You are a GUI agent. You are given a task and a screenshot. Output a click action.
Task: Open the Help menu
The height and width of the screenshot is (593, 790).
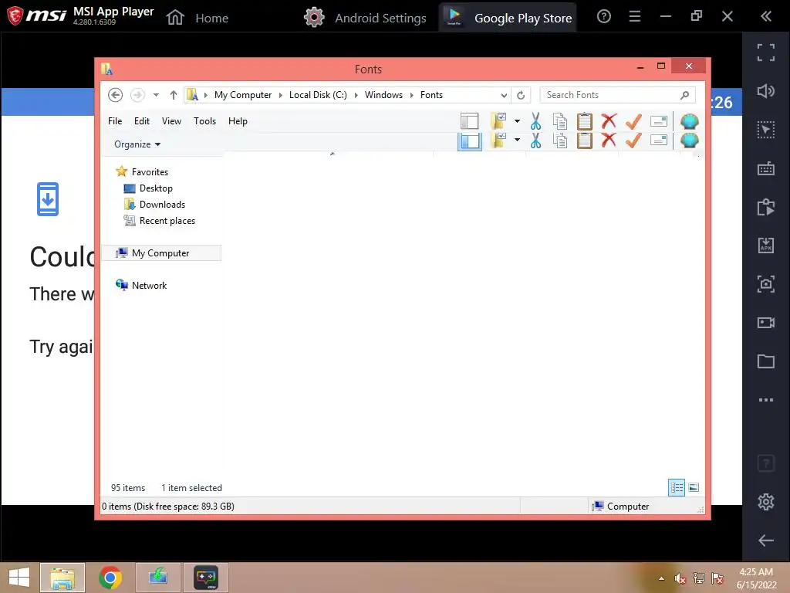click(238, 121)
